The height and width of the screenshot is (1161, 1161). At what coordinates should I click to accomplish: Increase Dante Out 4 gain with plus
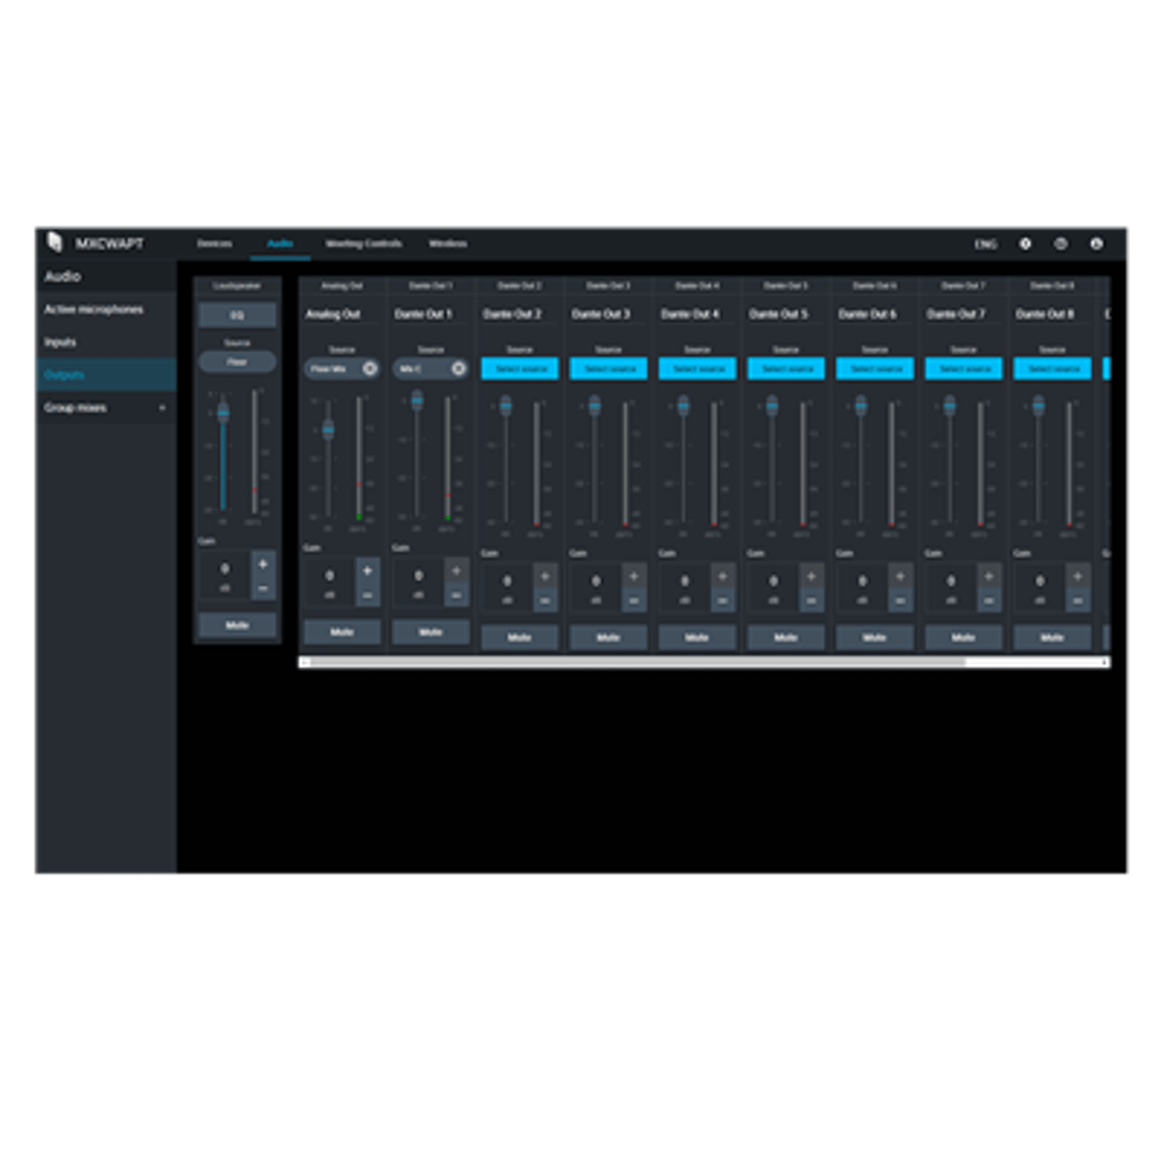pos(722,577)
